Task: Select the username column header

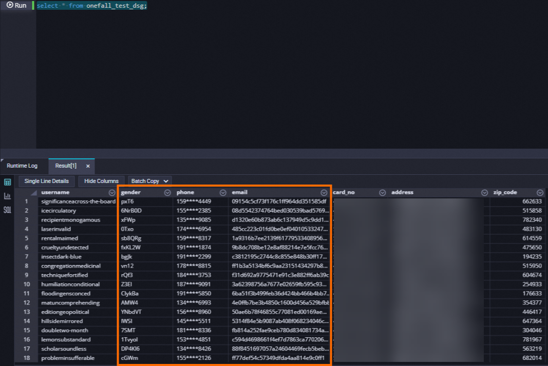Action: point(55,192)
